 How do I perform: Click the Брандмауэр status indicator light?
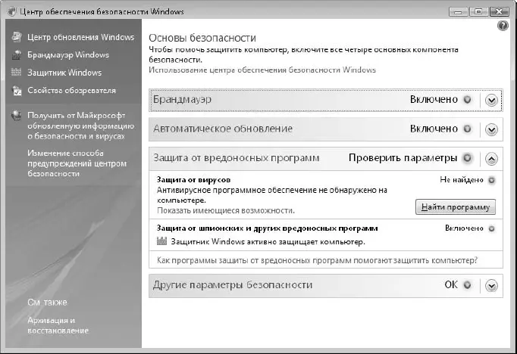pyautogui.click(x=467, y=99)
